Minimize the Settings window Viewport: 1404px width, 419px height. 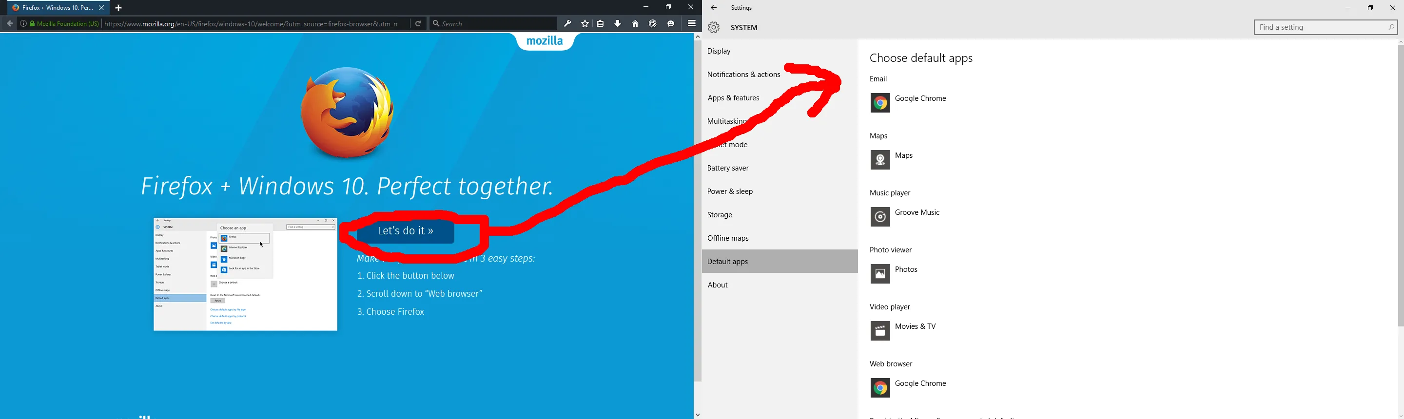click(1348, 8)
